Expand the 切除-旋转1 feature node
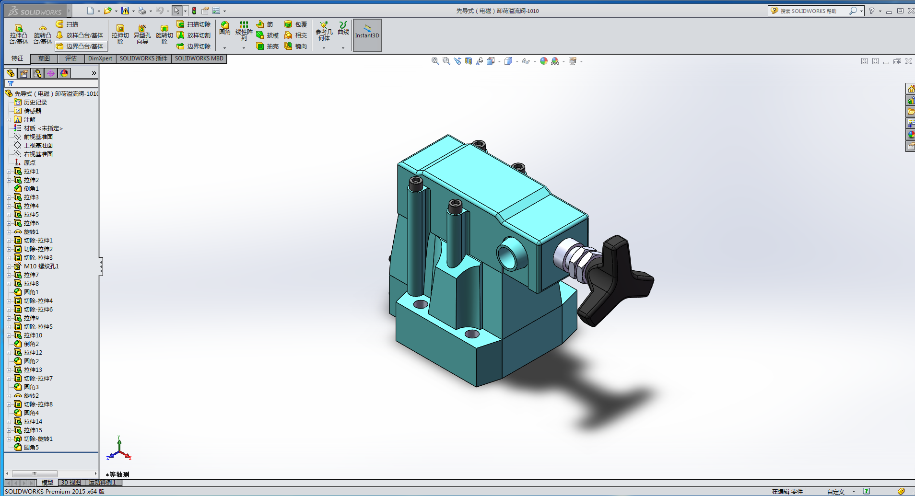The width and height of the screenshot is (915, 496). (x=9, y=439)
